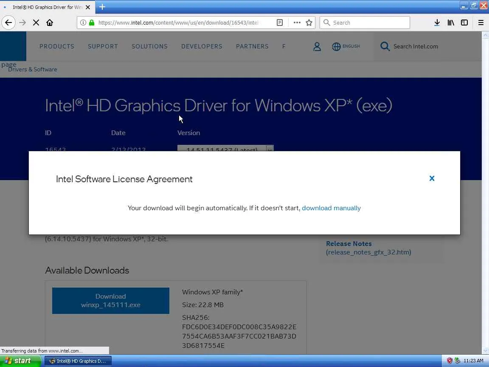Open the PRODUCTS menu
This screenshot has width=489, height=367.
pos(57,46)
